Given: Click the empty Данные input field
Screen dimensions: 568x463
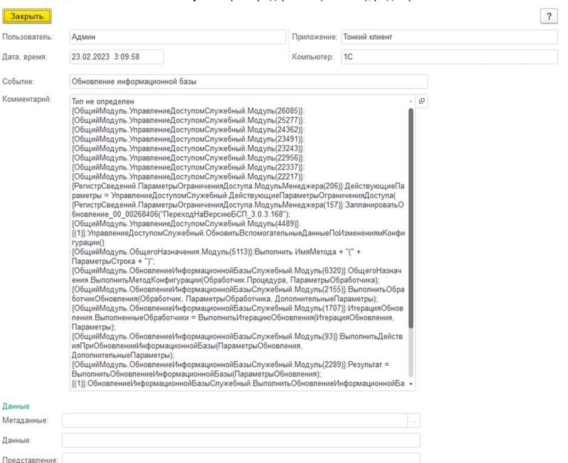Looking at the screenshot, I should [241, 440].
